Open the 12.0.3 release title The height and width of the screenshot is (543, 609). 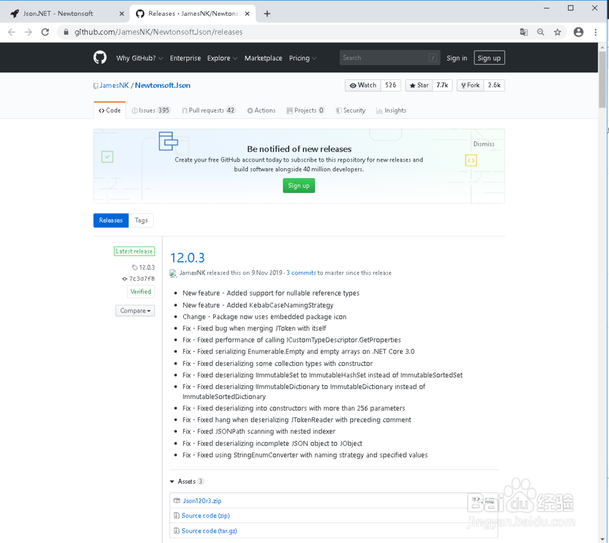coord(187,258)
